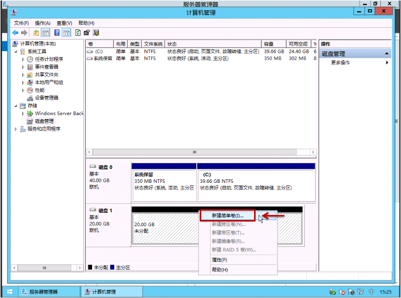
Task: Click volume list horizontal scrollbar left arrow
Action: (89, 152)
